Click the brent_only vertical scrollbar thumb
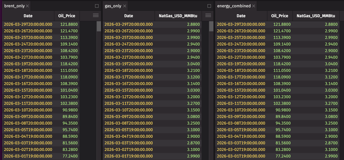Screen dimensions: 344x160 pos(99,26)
